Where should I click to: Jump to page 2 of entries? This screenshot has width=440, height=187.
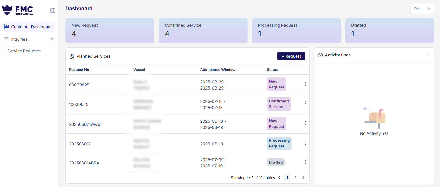(295, 178)
